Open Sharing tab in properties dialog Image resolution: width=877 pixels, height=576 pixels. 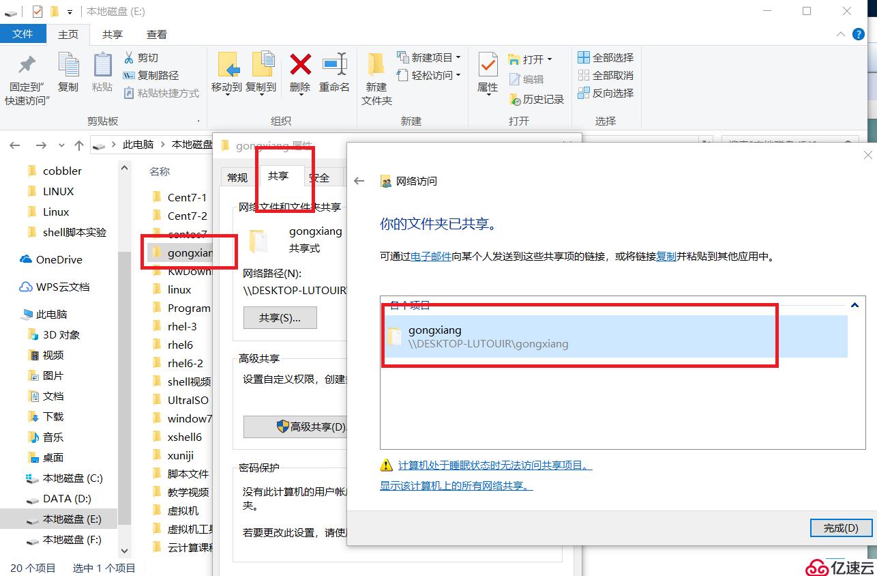[278, 176]
